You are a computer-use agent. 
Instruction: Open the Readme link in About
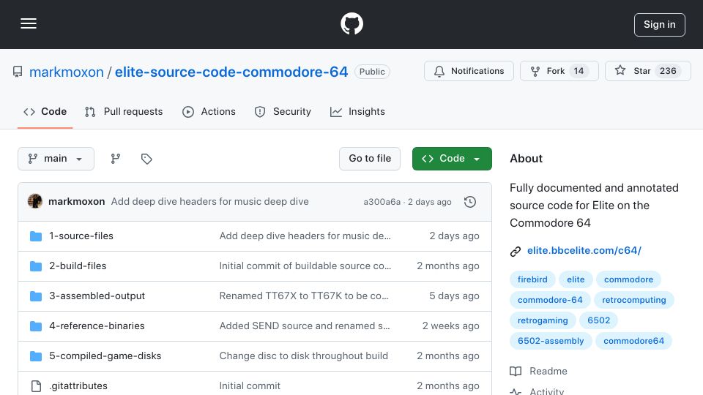point(548,372)
